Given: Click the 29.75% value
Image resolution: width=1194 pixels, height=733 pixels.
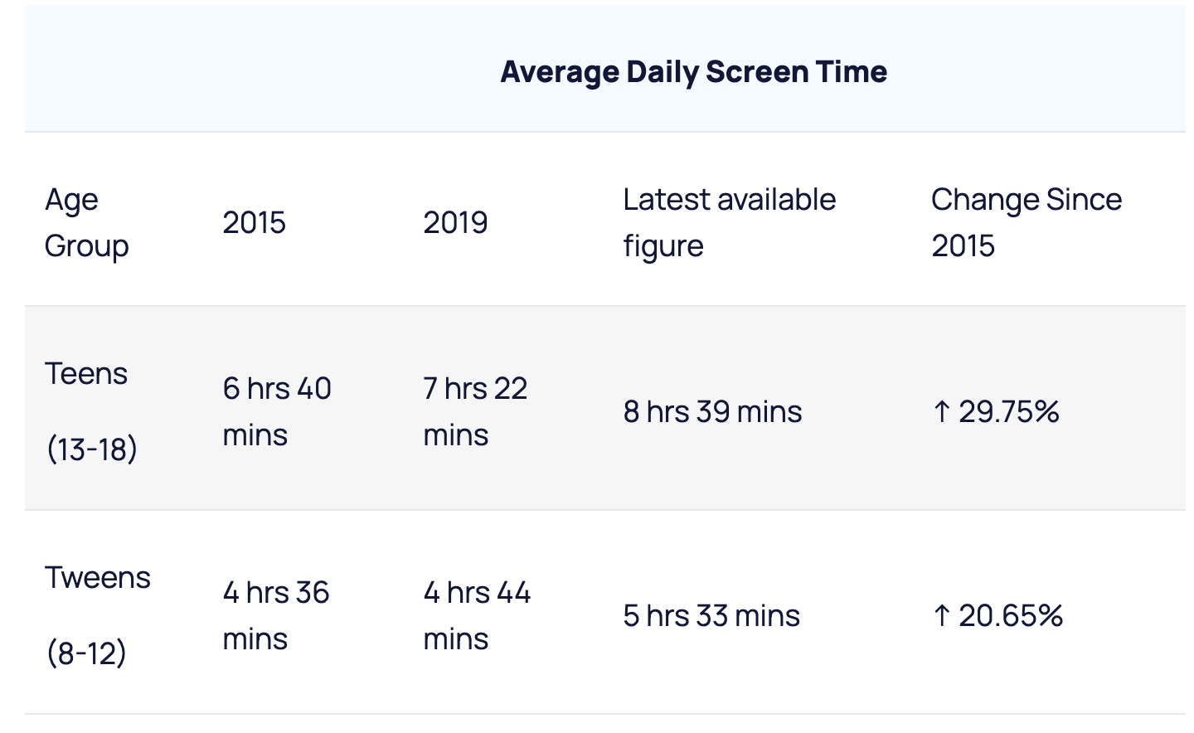Looking at the screenshot, I should click(1009, 411).
